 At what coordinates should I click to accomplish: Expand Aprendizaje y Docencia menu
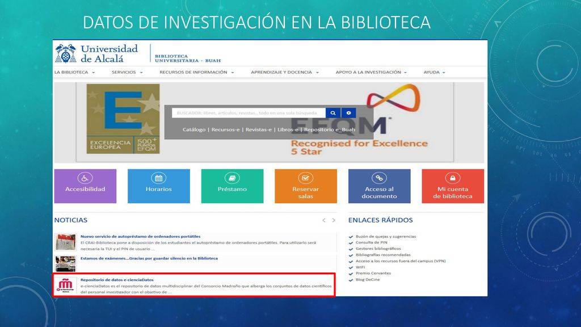(x=285, y=72)
